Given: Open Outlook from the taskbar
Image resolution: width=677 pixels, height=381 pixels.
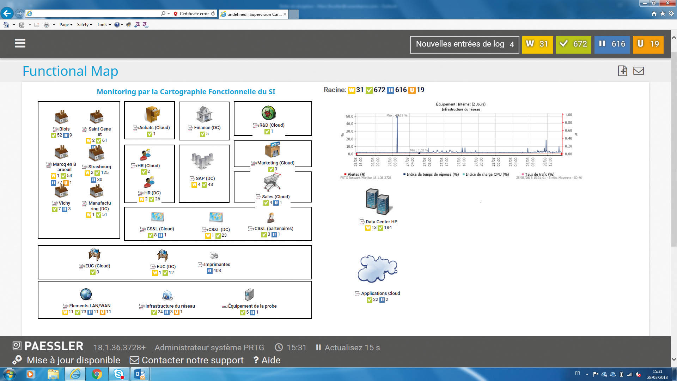Looking at the screenshot, I should 140,374.
